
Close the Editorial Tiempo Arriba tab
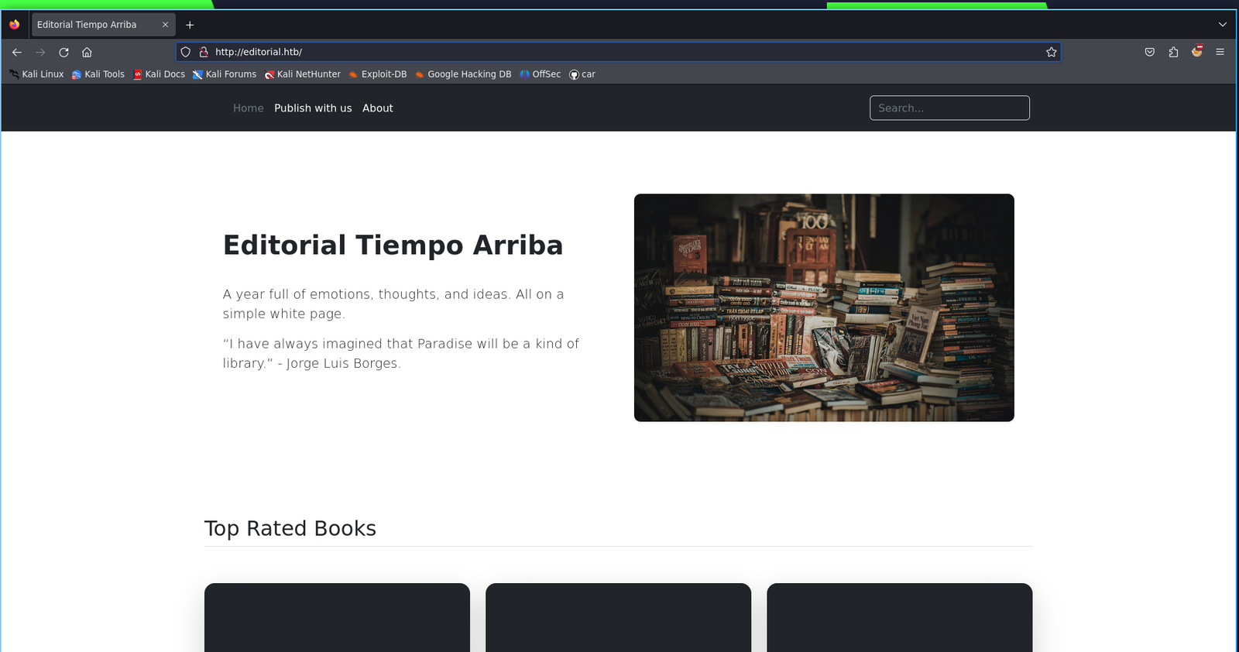(165, 25)
